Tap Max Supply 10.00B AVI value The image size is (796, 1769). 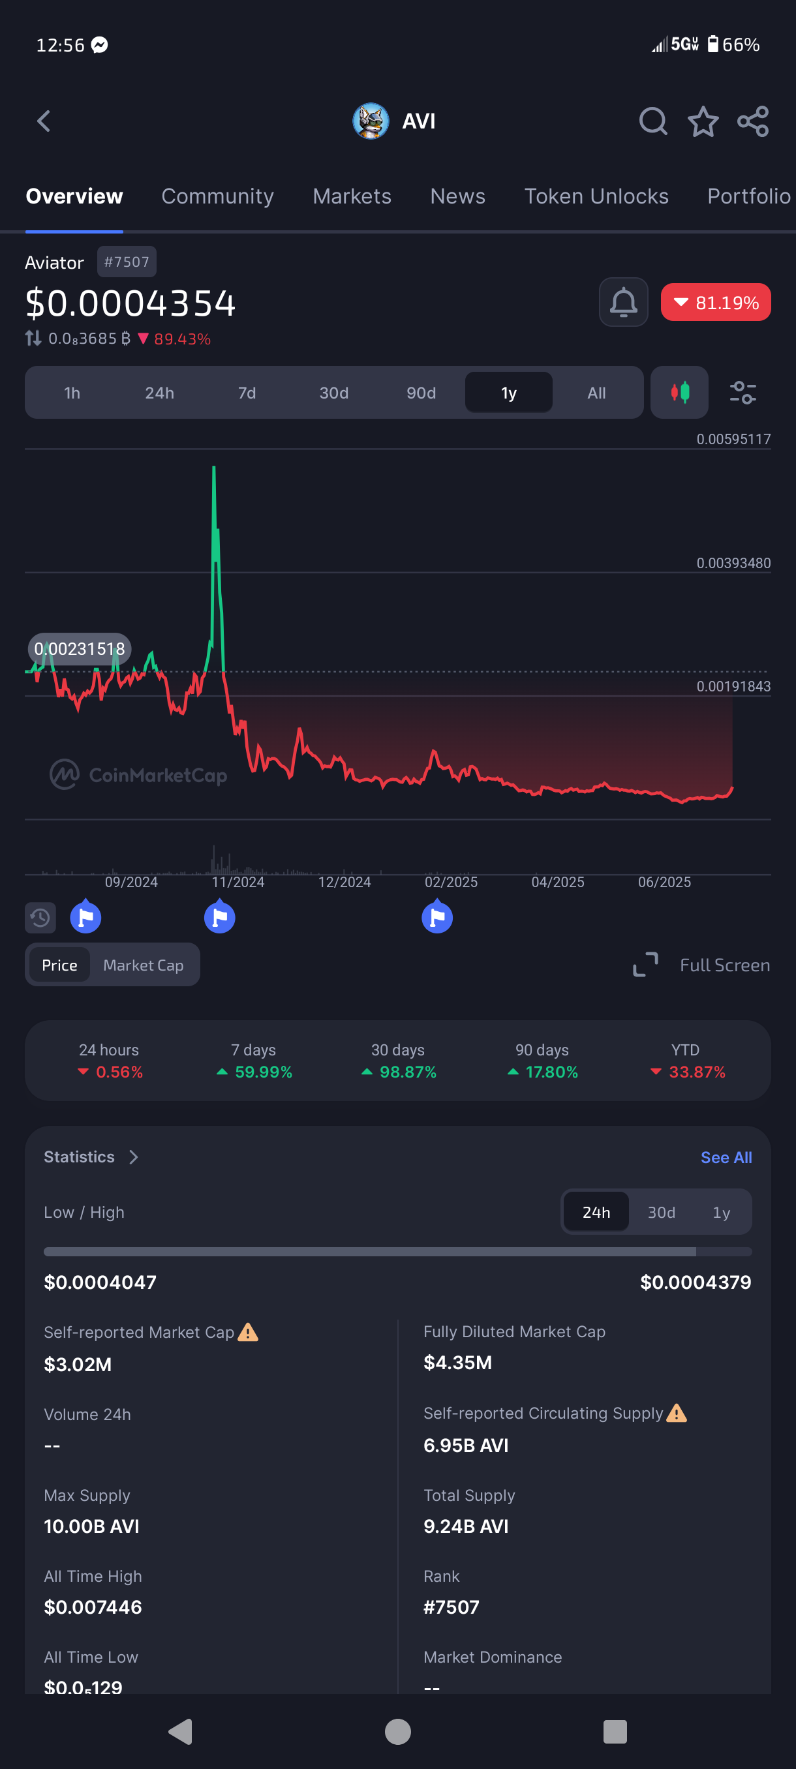tap(91, 1526)
